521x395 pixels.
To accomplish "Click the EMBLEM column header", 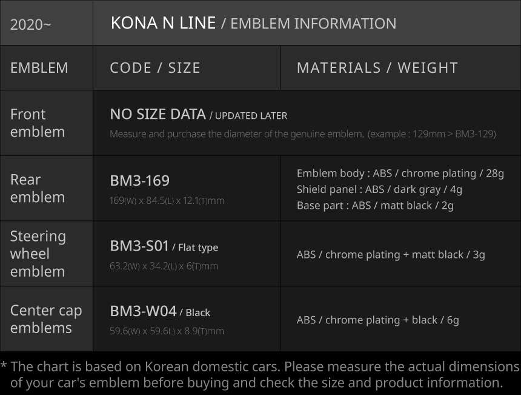I will (39, 67).
